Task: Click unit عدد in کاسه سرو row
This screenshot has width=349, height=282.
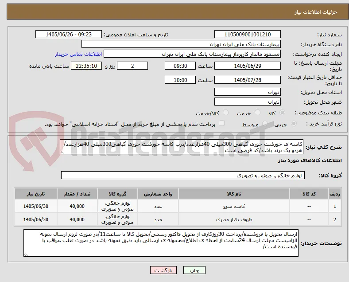Action: pyautogui.click(x=158, y=206)
